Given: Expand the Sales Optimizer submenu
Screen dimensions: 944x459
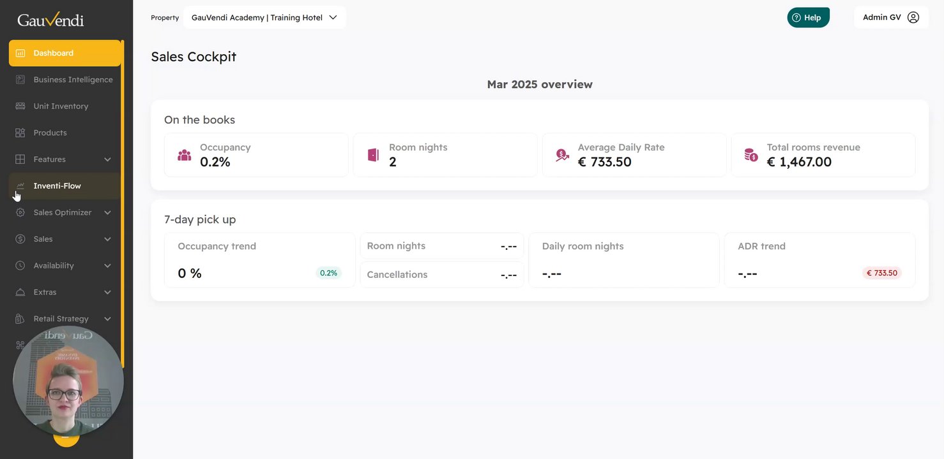Looking at the screenshot, I should click(x=107, y=213).
